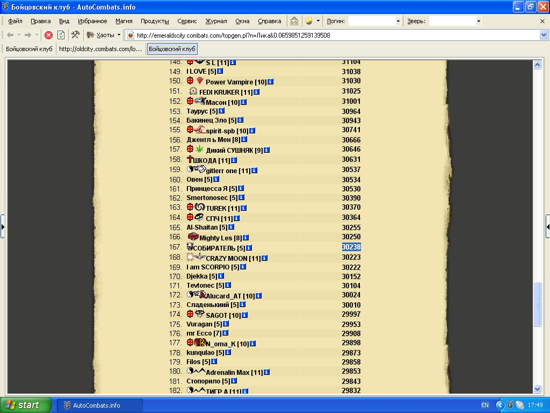Click the Stop loading red X icon
The image size is (550, 413).
point(49,35)
